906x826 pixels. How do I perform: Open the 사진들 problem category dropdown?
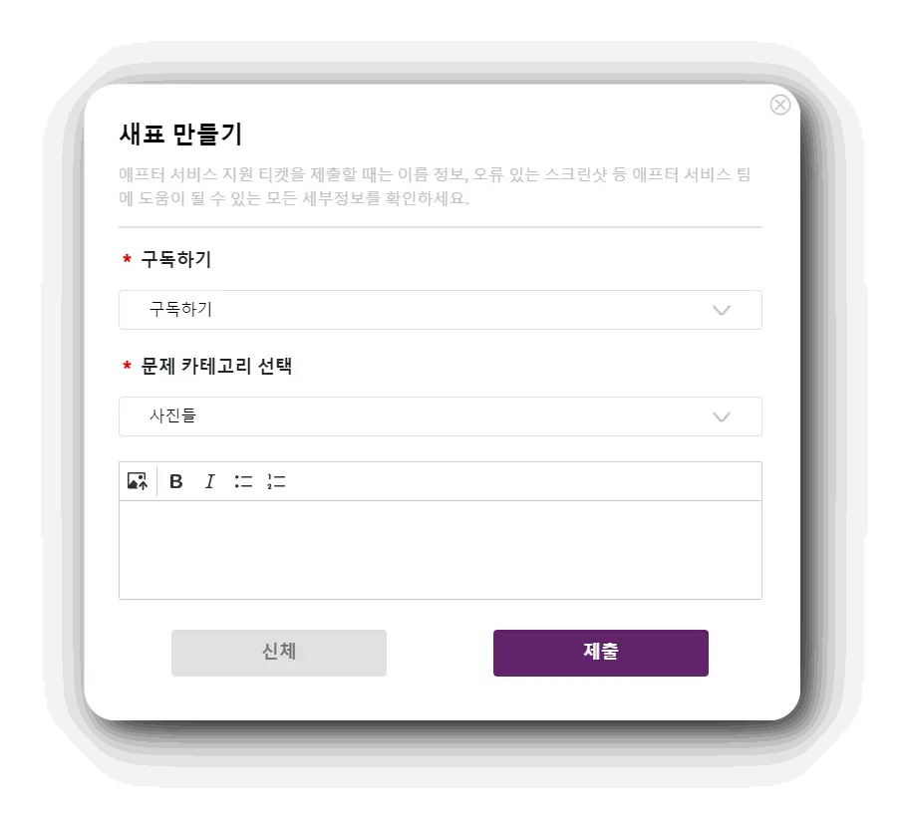coord(440,416)
